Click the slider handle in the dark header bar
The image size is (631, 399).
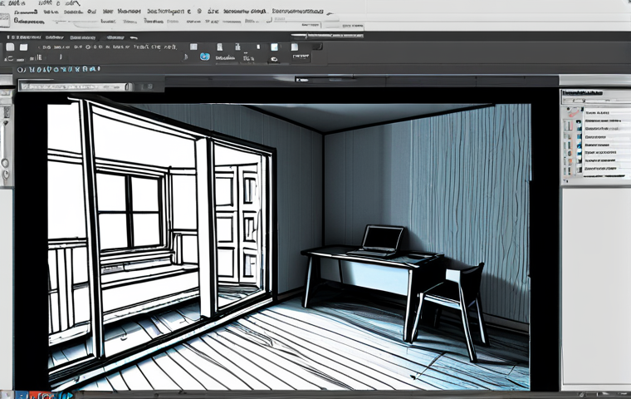tap(306, 36)
